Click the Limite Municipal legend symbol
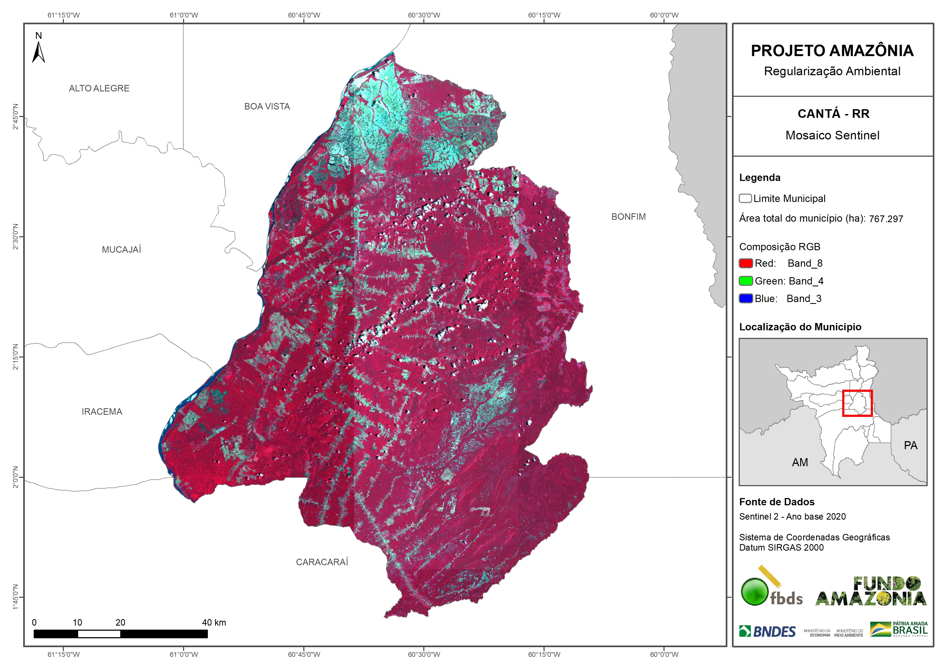 click(x=745, y=198)
